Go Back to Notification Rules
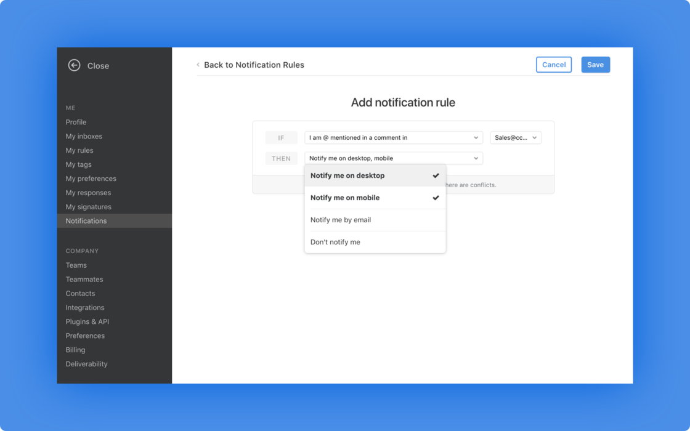Viewport: 690px width, 431px height. pos(254,65)
